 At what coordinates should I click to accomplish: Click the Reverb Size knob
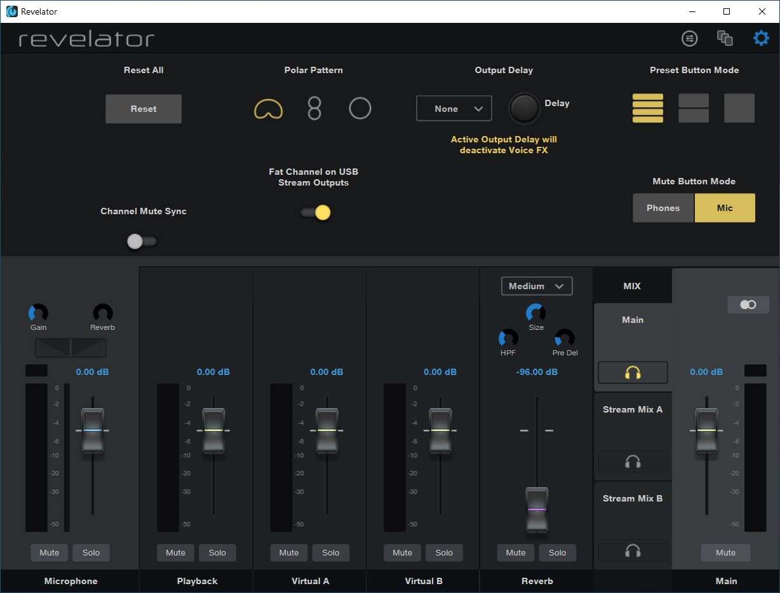click(535, 313)
